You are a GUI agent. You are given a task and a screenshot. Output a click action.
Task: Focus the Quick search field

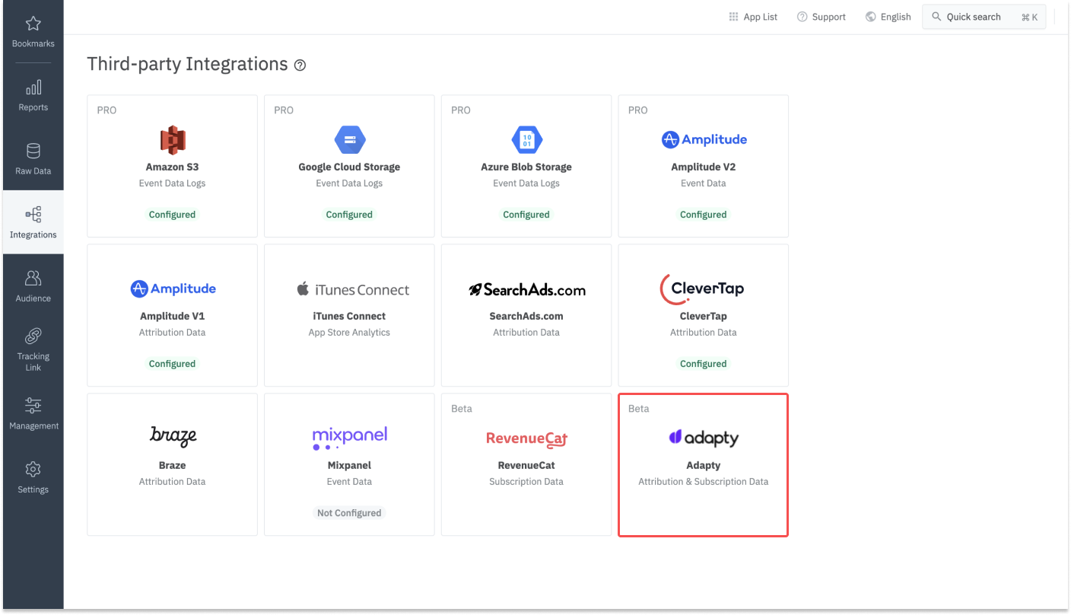[x=984, y=17]
